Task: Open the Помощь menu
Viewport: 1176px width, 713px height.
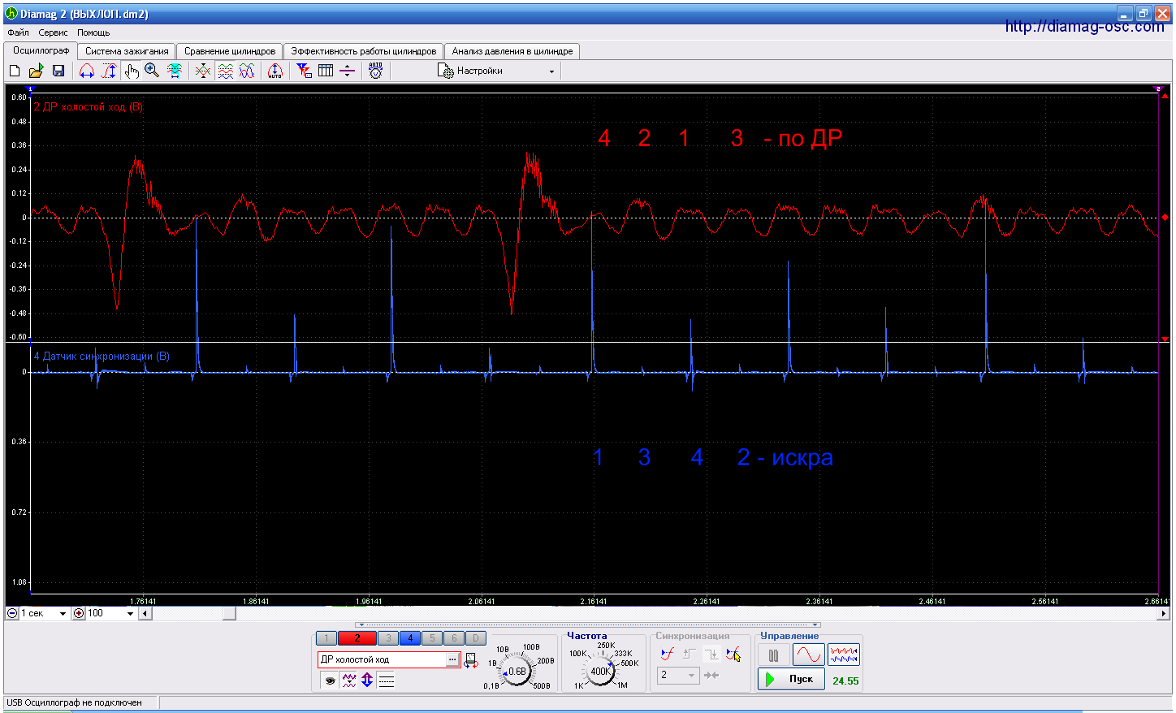Action: (93, 32)
